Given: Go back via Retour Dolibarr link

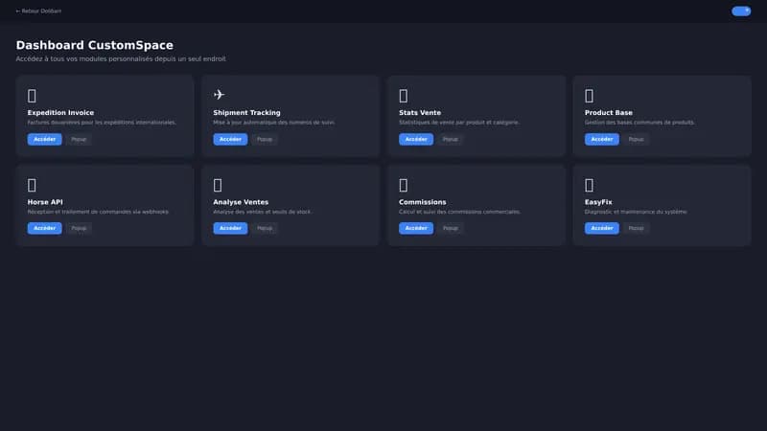Looking at the screenshot, I should 38,11.
